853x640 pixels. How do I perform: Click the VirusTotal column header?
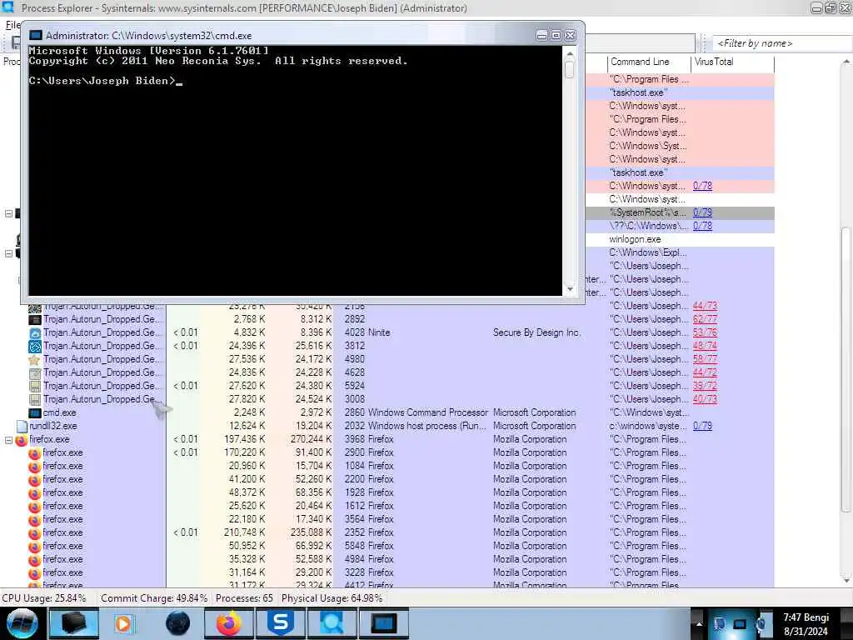tap(733, 62)
